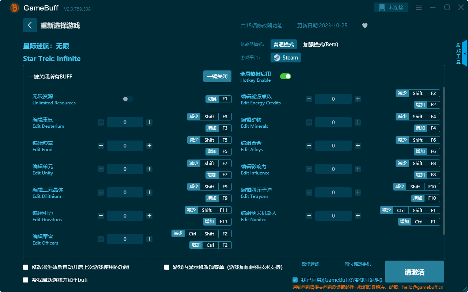Viewport: 468px width, 292px height.
Task: Increase Energy Credits with the plus icon
Action: click(358, 99)
